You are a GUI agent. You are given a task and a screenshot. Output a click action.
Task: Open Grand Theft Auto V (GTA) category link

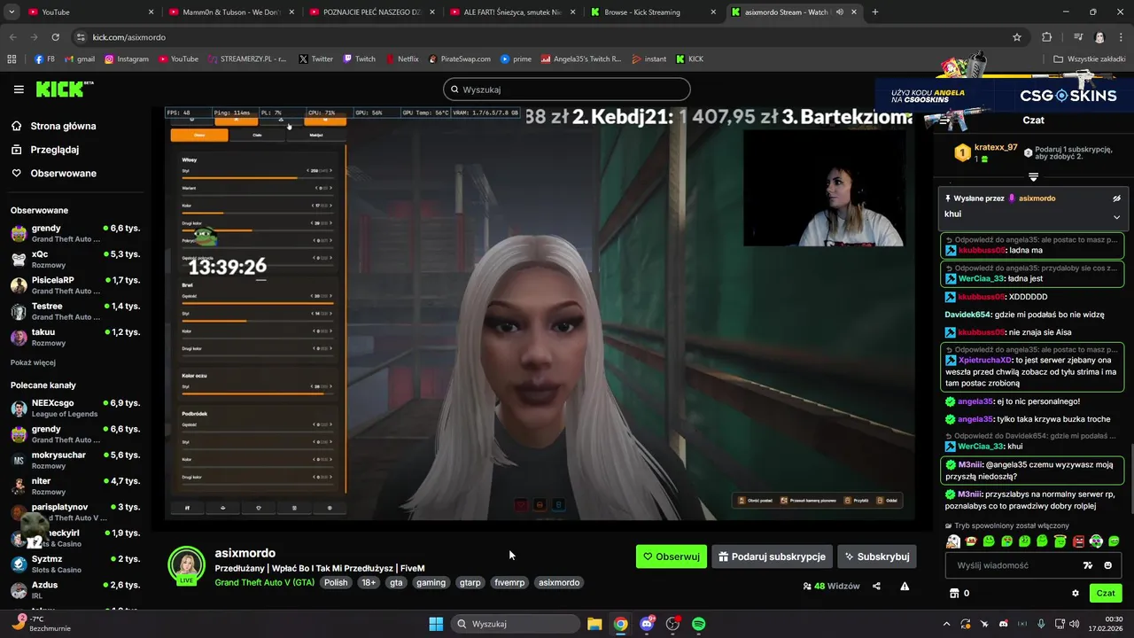[x=265, y=582]
